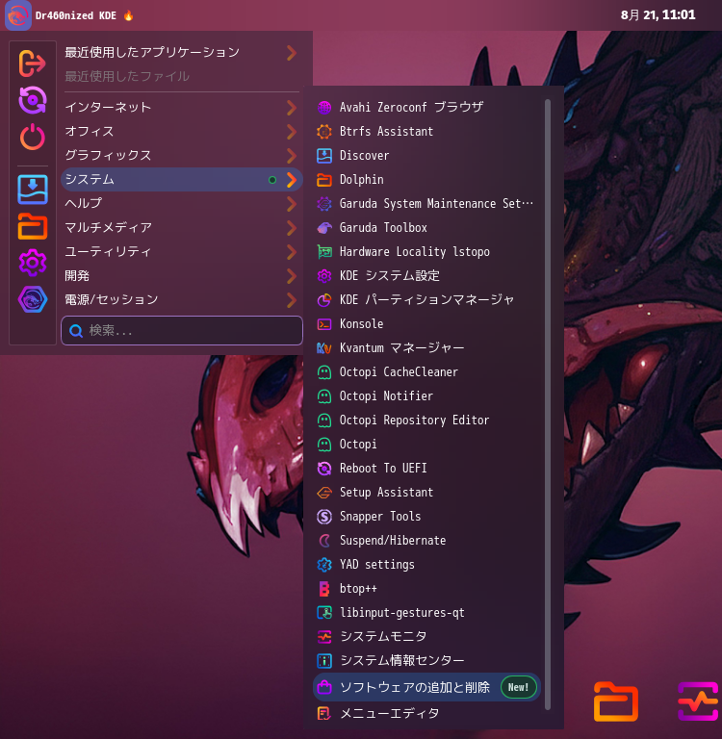Click the KDE パーティションマネージャ icon
The width and height of the screenshot is (722, 739).
click(324, 300)
